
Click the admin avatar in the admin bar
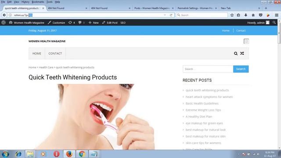point(267,22)
